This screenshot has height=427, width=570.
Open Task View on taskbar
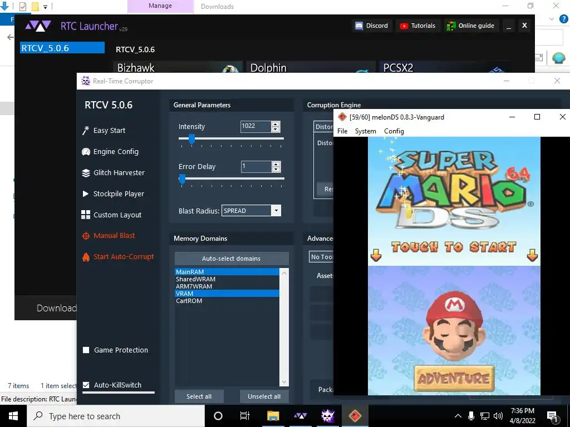[245, 416]
